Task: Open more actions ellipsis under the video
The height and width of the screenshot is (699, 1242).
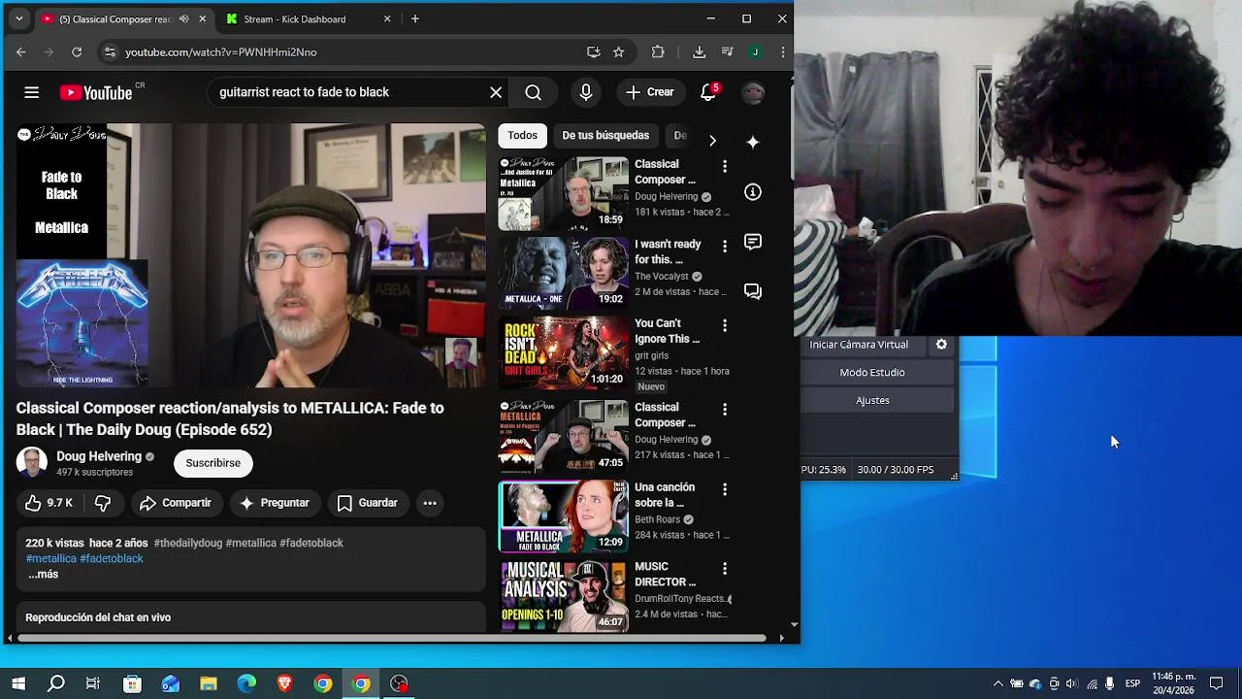Action: tap(430, 503)
